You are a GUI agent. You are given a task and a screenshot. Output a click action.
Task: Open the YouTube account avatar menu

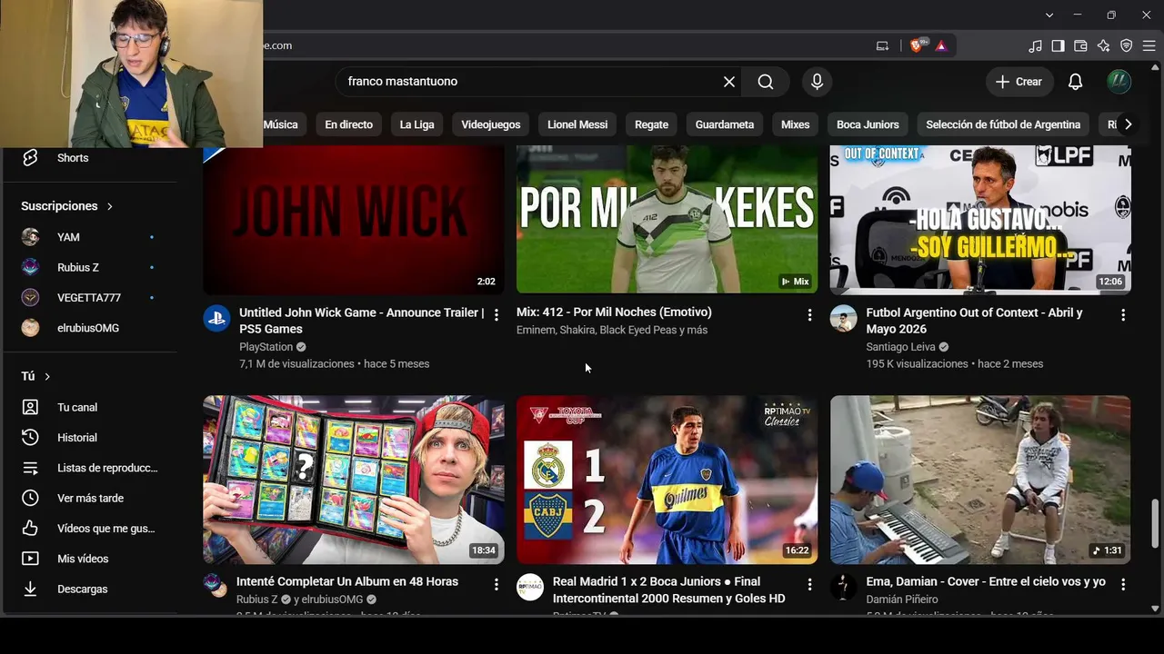[1119, 82]
